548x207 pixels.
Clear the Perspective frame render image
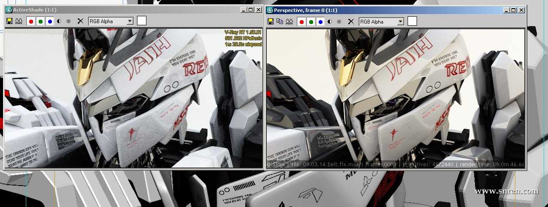(351, 21)
